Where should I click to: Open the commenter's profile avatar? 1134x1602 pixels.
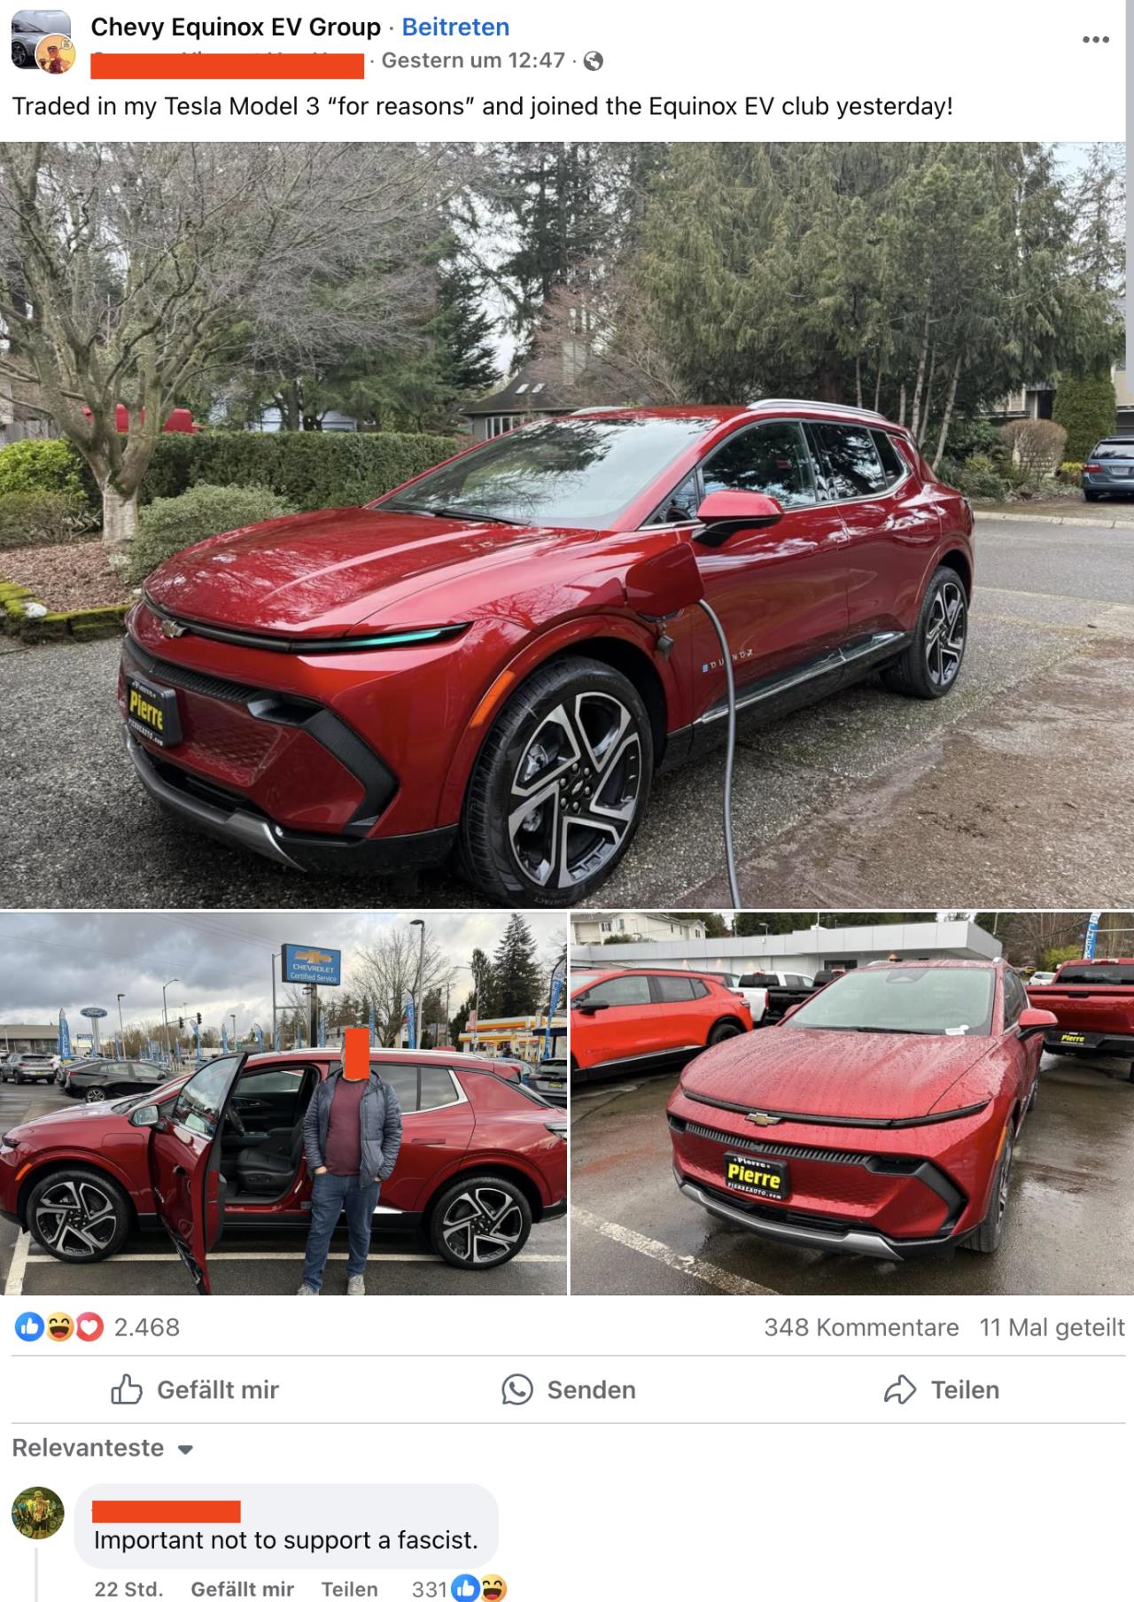click(38, 1513)
